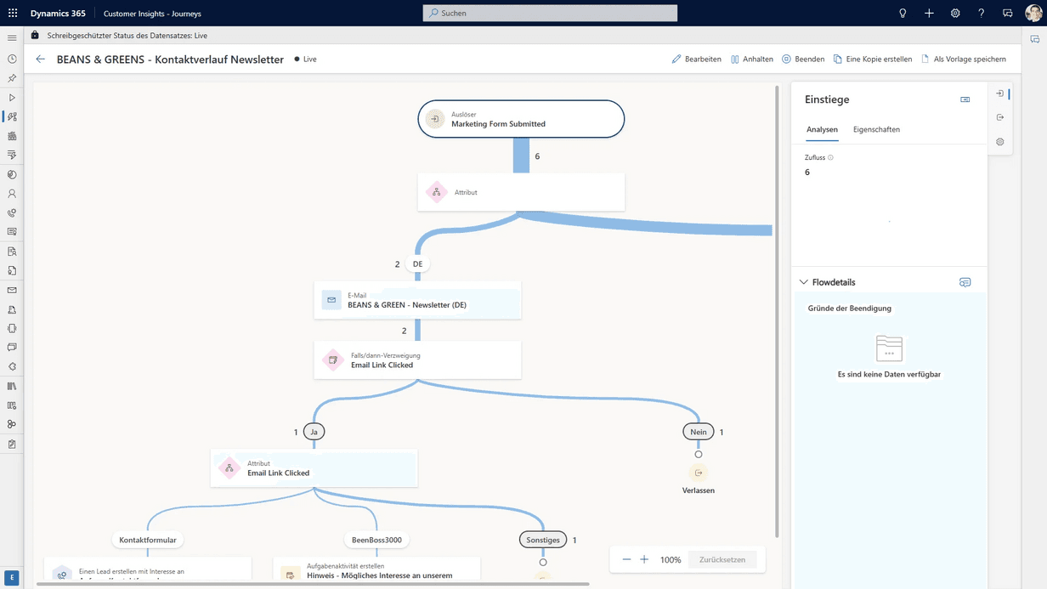Click the plus quick-create icon in header
Viewport: 1047px width, 589px height.
click(929, 14)
